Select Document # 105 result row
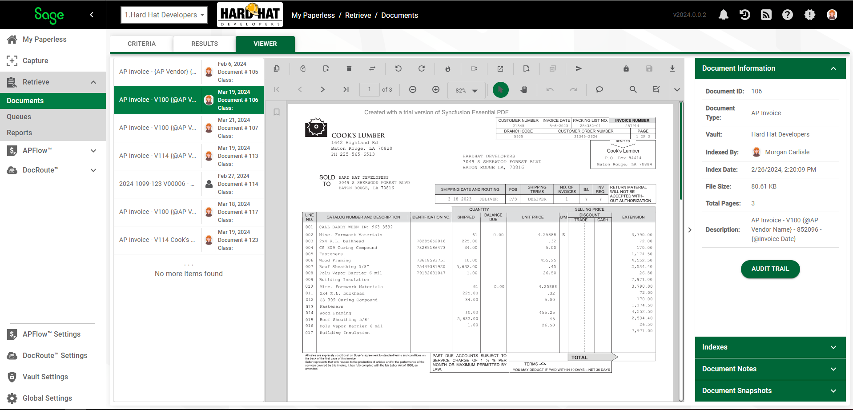The image size is (853, 410). 189,72
